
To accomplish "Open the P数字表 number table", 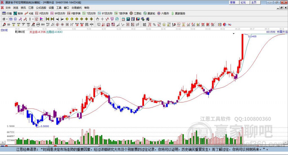I will coord(74,14).
